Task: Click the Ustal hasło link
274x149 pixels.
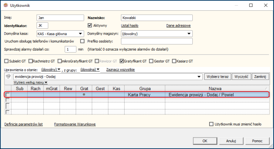Action: tap(130, 25)
